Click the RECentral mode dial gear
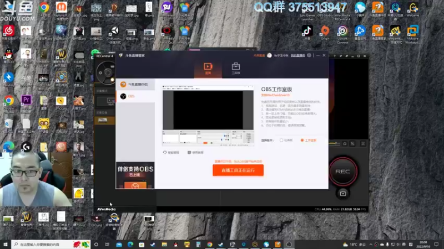The height and width of the screenshot is (249, 444). 100,73
